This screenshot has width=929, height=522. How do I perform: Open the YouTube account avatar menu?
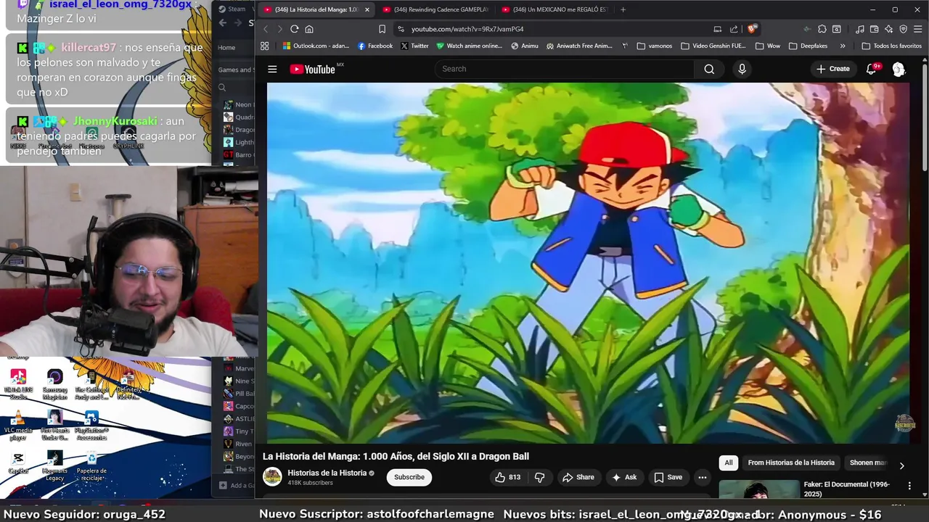click(899, 69)
